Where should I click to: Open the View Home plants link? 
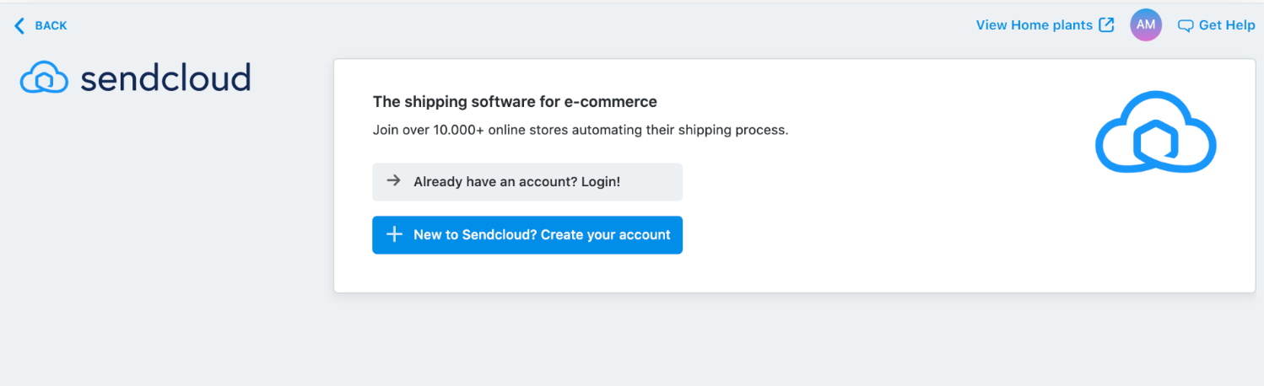1034,25
